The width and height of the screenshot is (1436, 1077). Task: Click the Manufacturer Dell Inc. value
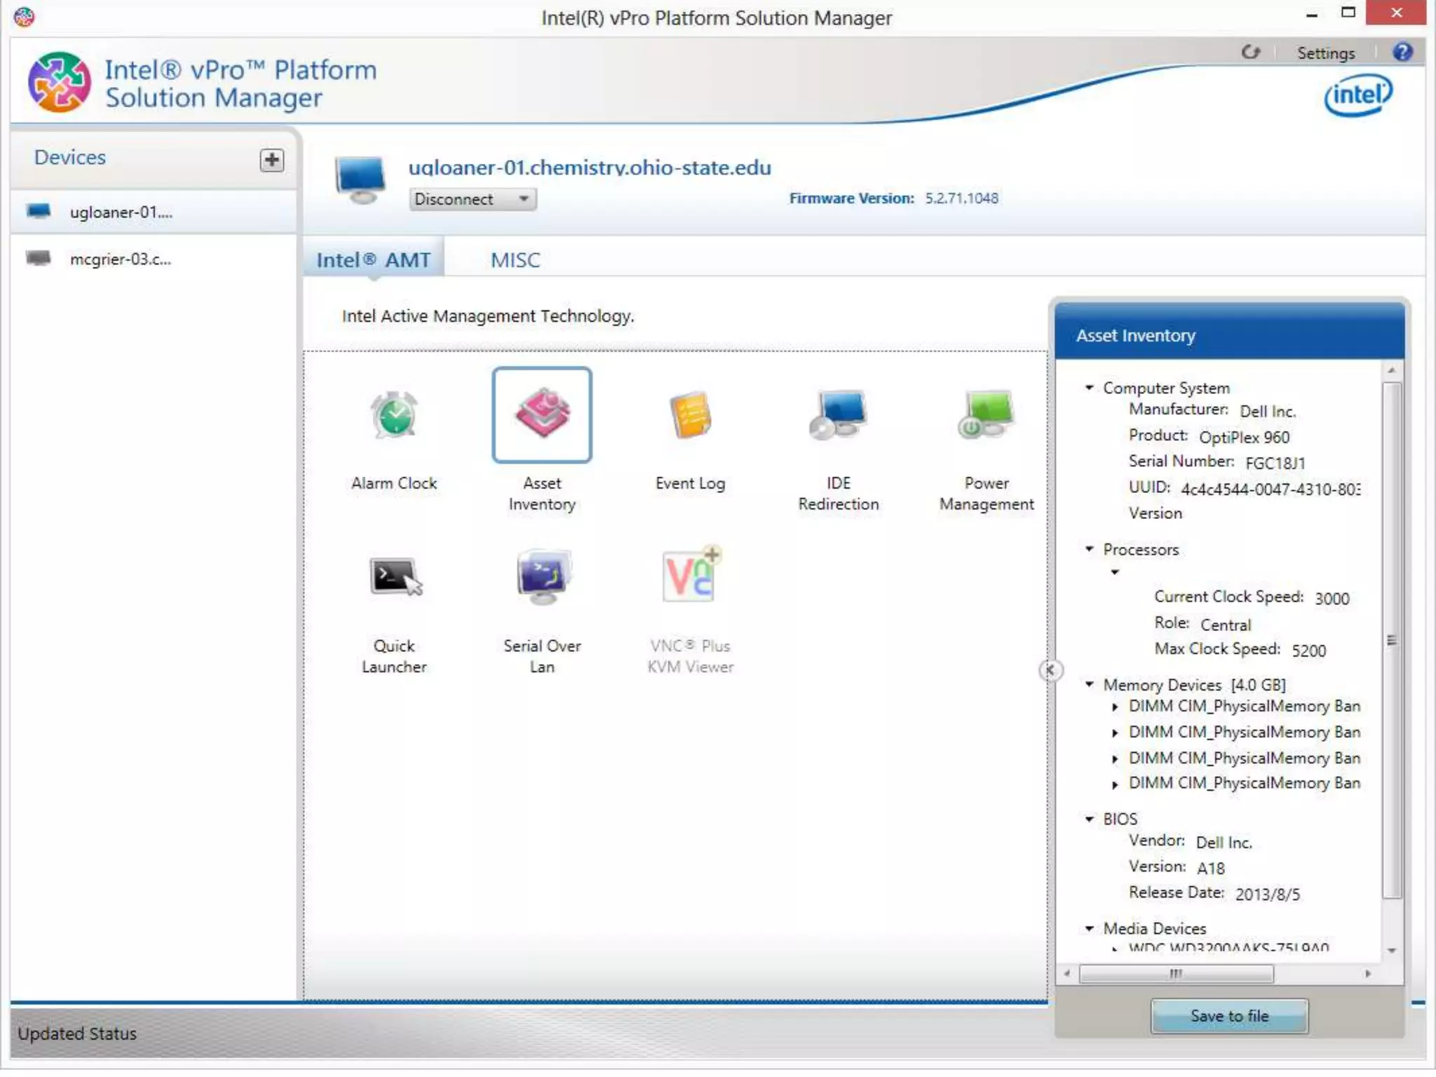pyautogui.click(x=1267, y=412)
